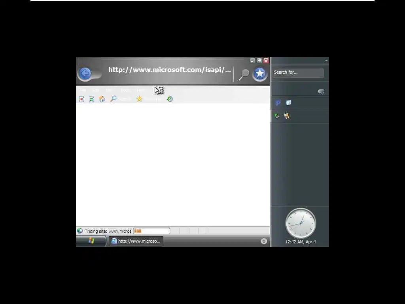Open the Start button with Windows flag
The image size is (405, 304).
91,241
